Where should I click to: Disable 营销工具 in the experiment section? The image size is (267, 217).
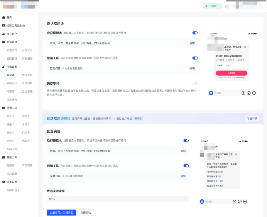click(x=186, y=166)
